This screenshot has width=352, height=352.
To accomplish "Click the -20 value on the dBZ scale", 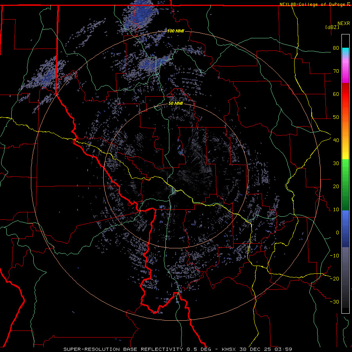I will (x=334, y=278).
